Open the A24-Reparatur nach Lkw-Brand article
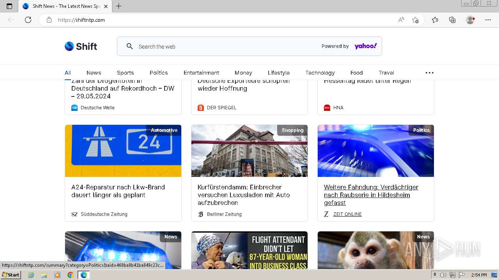 [118, 191]
